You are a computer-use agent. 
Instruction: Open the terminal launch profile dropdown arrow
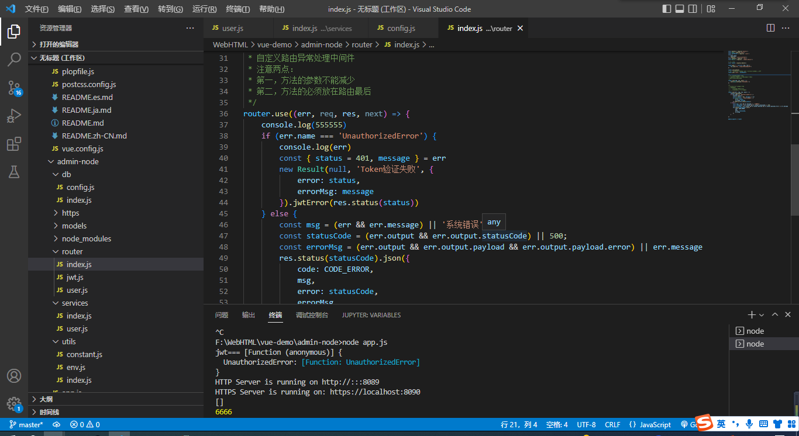[x=763, y=315]
